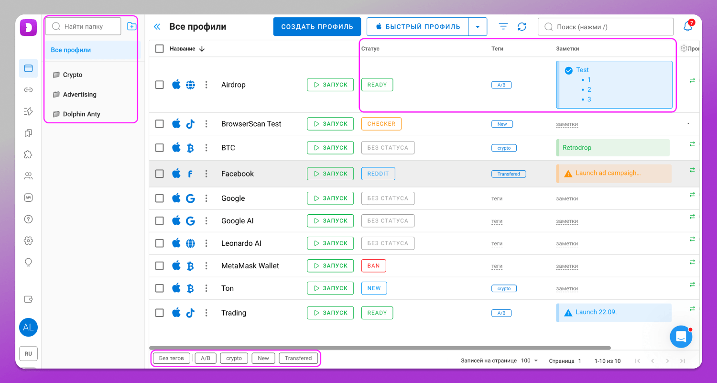Open the API icon in left sidebar
Viewport: 717px width, 383px height.
coord(28,197)
